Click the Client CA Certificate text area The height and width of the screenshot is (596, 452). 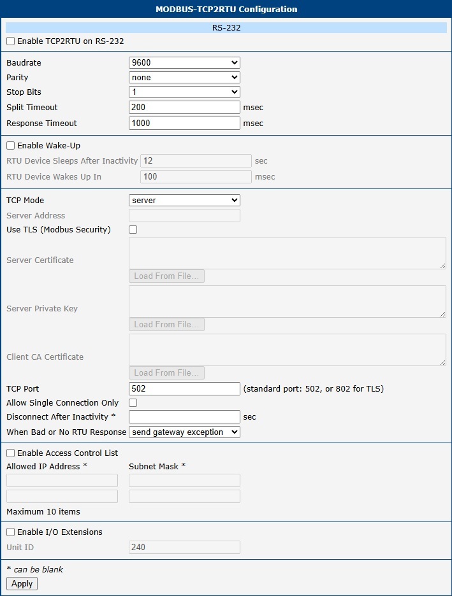click(x=288, y=350)
